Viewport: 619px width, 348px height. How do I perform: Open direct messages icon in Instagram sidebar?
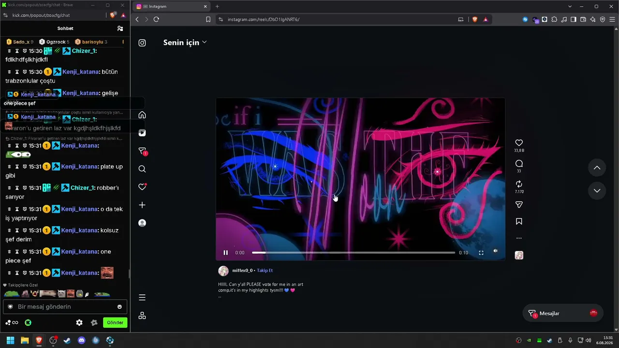(x=142, y=151)
